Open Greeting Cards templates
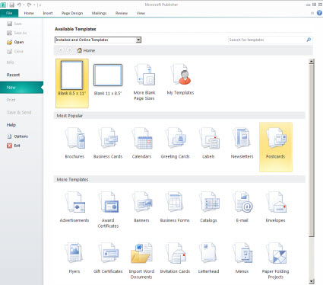This screenshot has height=285, width=323. click(x=176, y=138)
